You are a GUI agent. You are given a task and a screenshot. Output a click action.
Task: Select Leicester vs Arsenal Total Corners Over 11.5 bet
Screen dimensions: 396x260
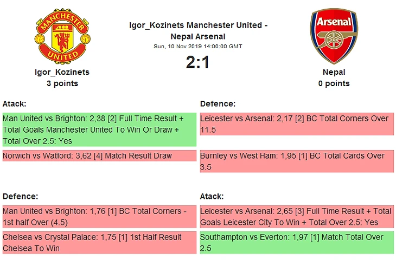[296, 124]
